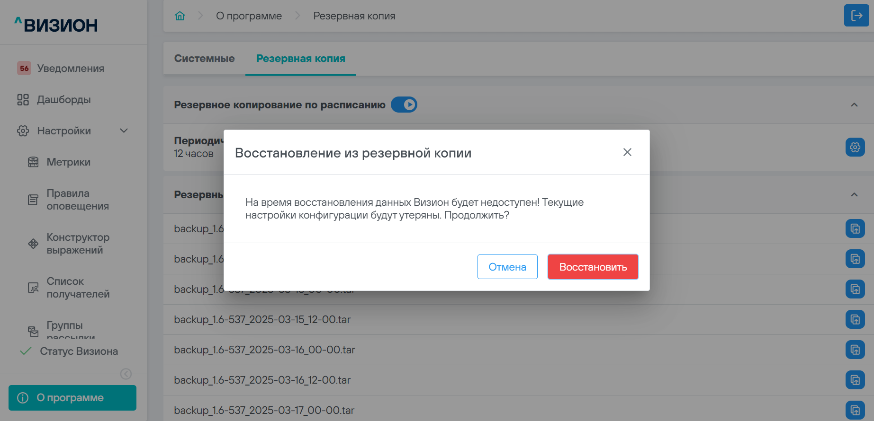Restore backup 2025-03-16_12-00 icon
Screen dimensions: 874x421
(855, 380)
